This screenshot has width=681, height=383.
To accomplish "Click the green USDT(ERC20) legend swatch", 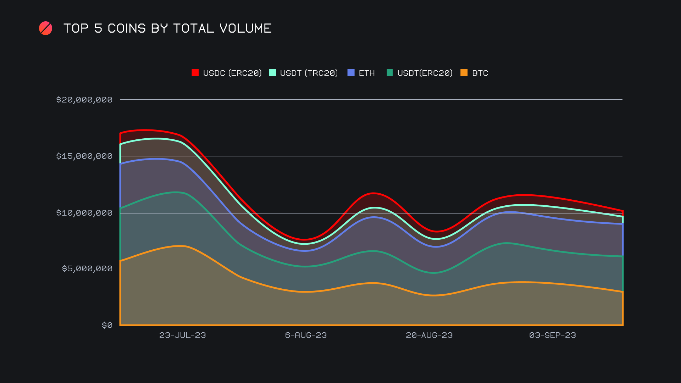I will [x=389, y=73].
